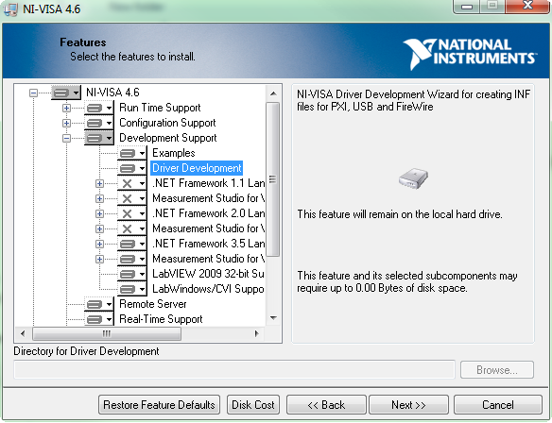
Task: Expand the Configuration Support node
Action: pos(66,123)
